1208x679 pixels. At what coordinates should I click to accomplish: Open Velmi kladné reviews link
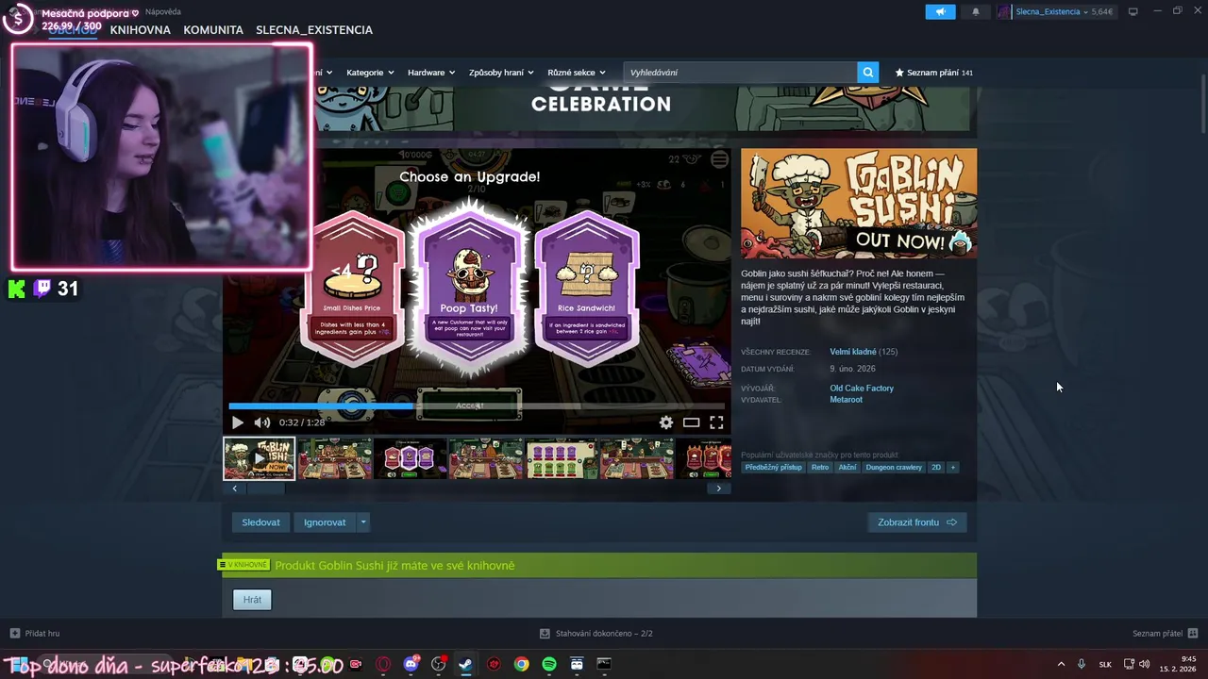(853, 352)
